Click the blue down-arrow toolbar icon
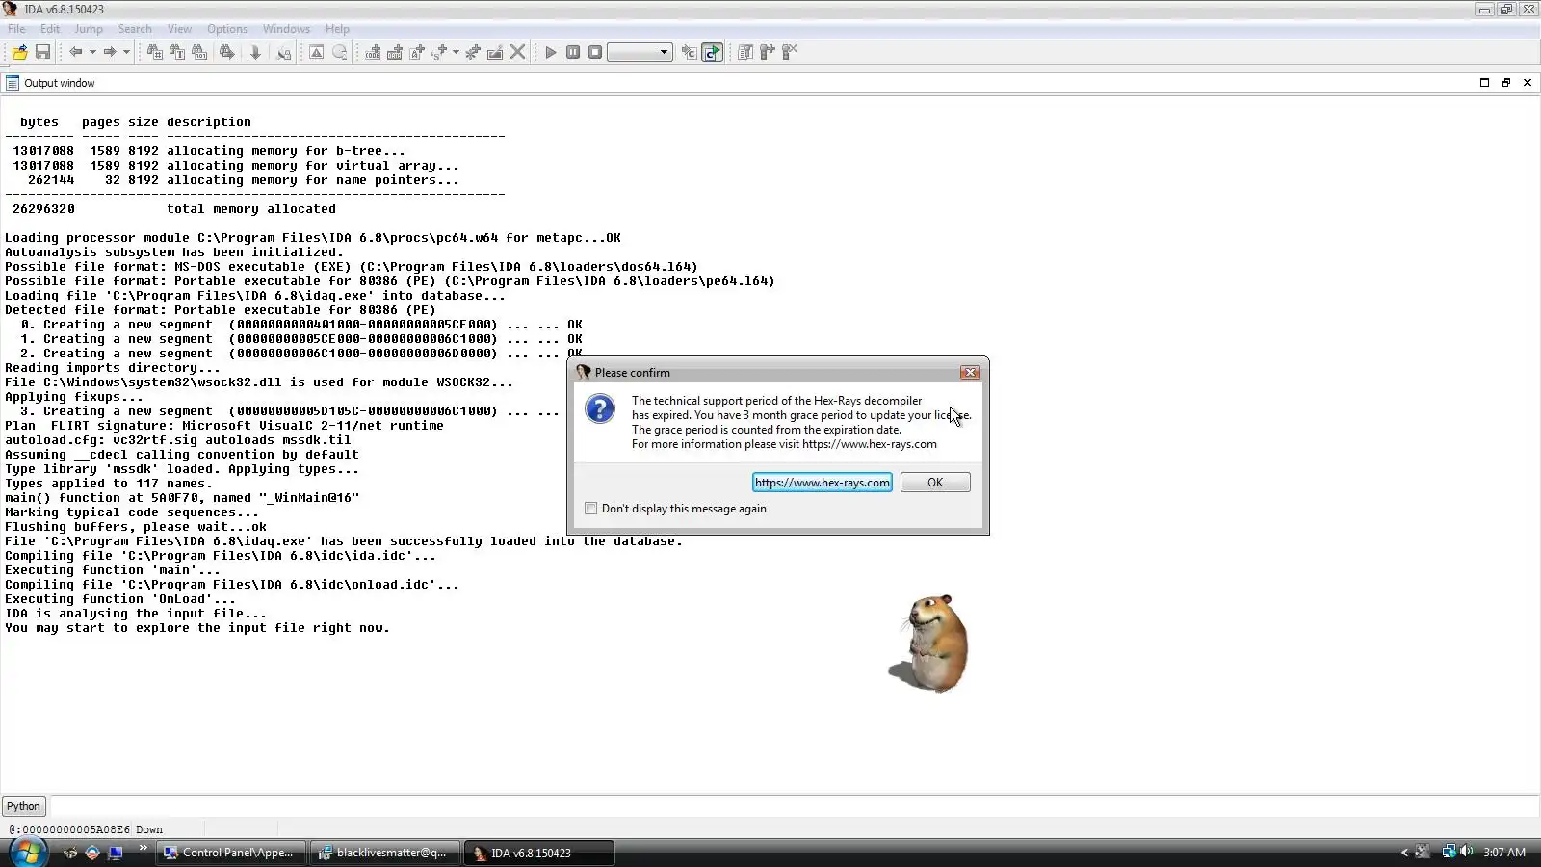The image size is (1541, 867). point(255,52)
